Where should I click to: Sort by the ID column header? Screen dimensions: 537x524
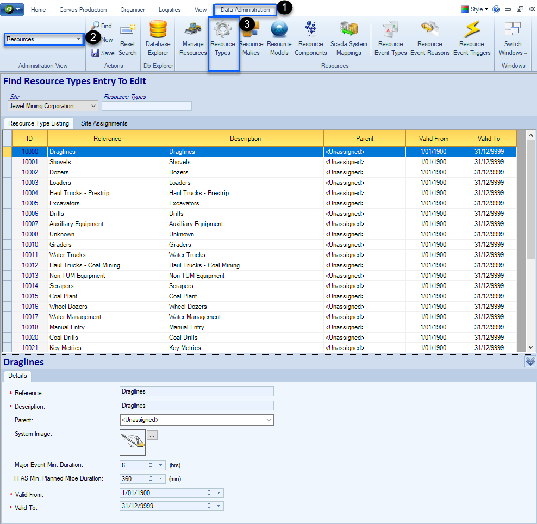(x=30, y=139)
